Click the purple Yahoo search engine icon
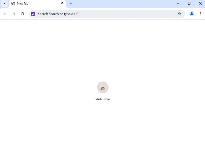The image size is (205, 157). click(x=33, y=14)
